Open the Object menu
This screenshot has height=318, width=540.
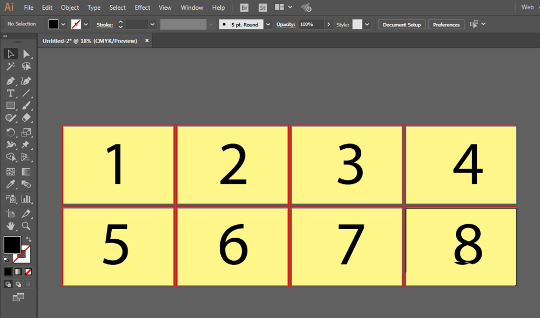tap(70, 8)
